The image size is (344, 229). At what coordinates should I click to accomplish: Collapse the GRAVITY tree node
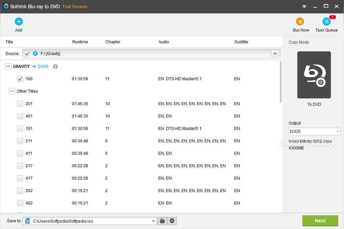8,66
